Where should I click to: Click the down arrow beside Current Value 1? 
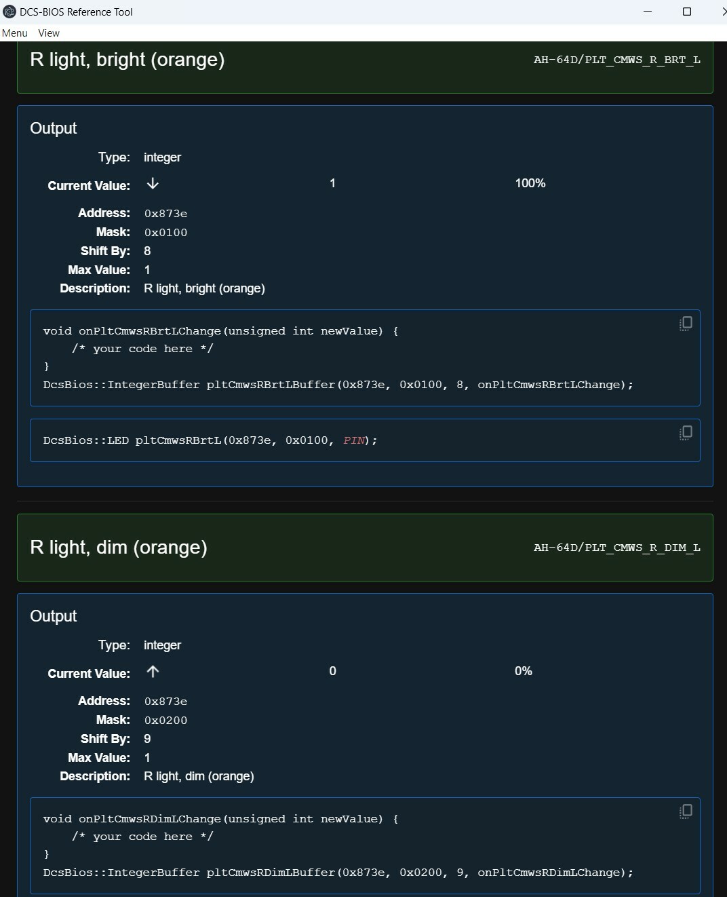(153, 183)
